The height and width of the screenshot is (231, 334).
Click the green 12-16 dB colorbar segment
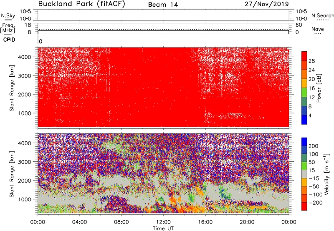pyautogui.click(x=304, y=93)
